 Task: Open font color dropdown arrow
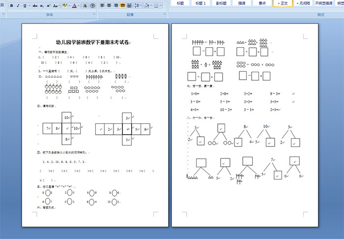point(79,6)
